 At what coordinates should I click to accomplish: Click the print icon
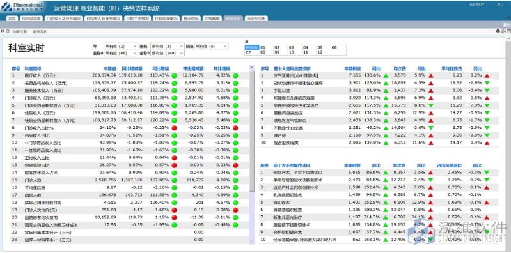[x=498, y=31]
